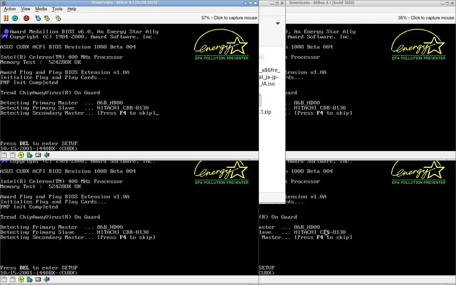
Task: Maximize the inactive 35% 86Box window
Action: click(x=447, y=3)
